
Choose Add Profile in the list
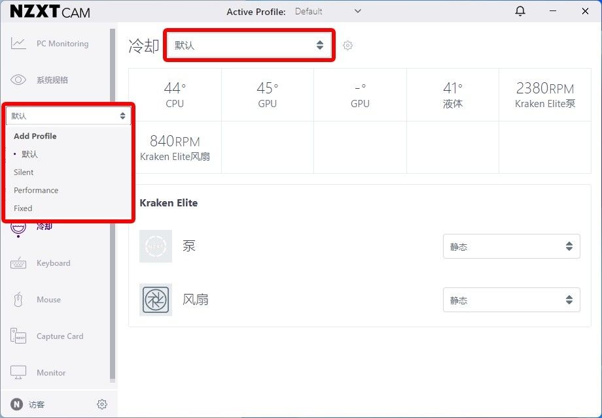[x=35, y=136]
